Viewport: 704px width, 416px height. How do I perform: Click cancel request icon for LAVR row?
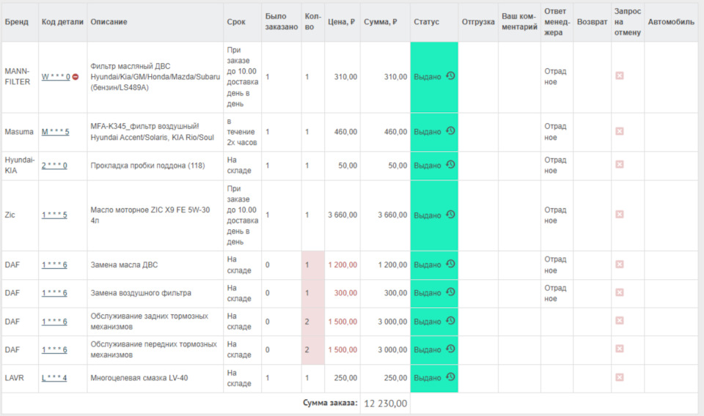click(620, 377)
